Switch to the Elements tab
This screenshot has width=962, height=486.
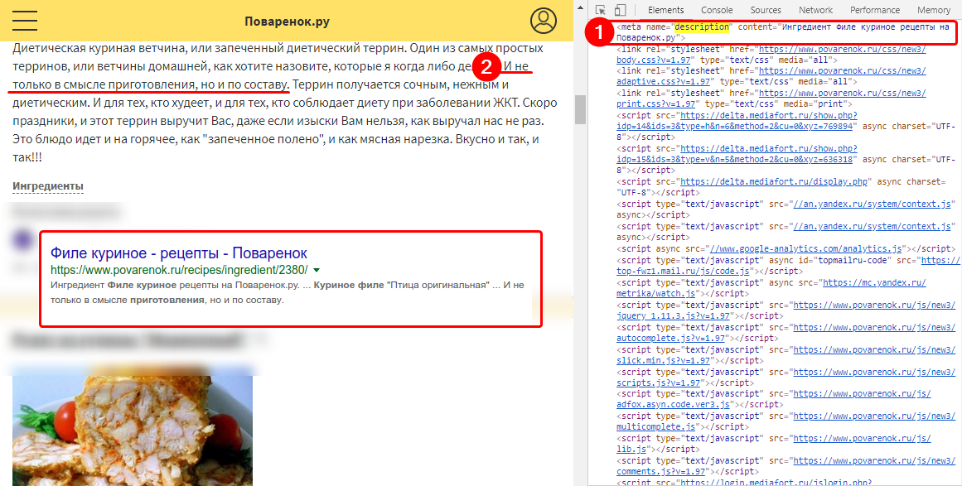coord(665,10)
